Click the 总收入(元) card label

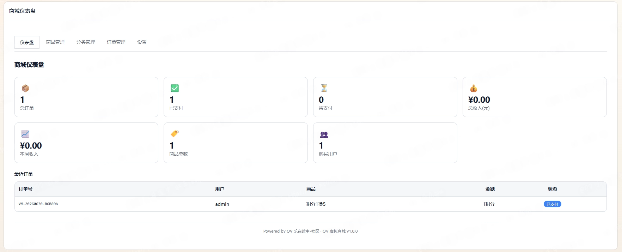point(479,108)
